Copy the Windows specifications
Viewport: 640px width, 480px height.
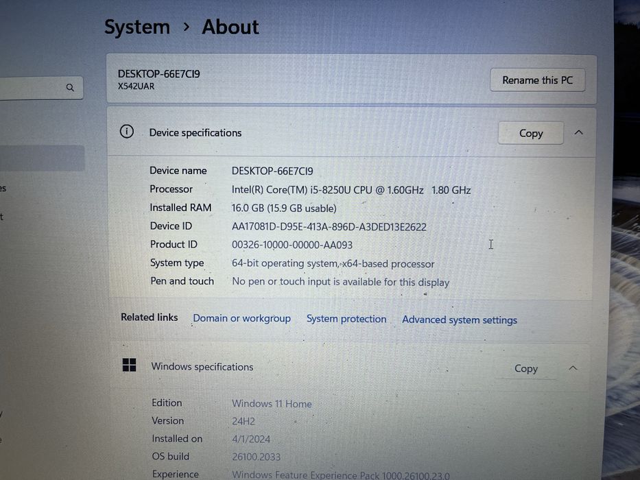(x=526, y=369)
